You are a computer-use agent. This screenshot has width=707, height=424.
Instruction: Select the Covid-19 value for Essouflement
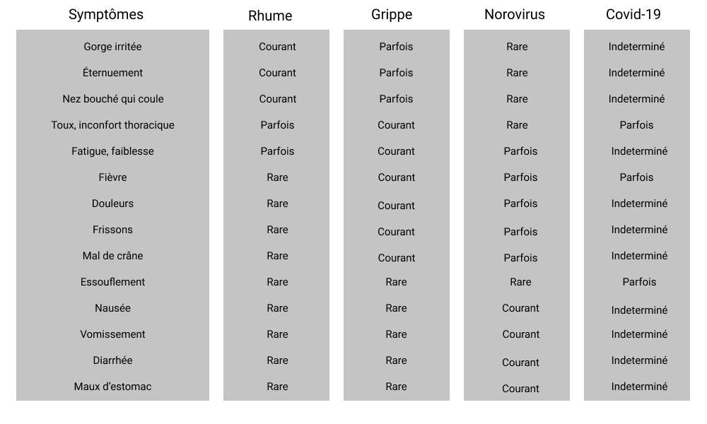click(639, 282)
